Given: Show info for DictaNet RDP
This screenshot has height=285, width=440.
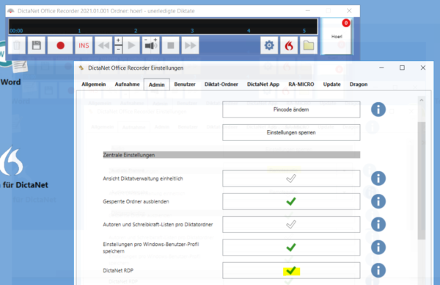Looking at the screenshot, I should [x=378, y=270].
